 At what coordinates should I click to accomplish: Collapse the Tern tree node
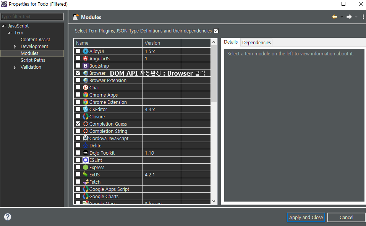click(x=9, y=33)
